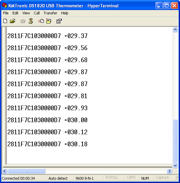Open the File menu

coord(6,13)
